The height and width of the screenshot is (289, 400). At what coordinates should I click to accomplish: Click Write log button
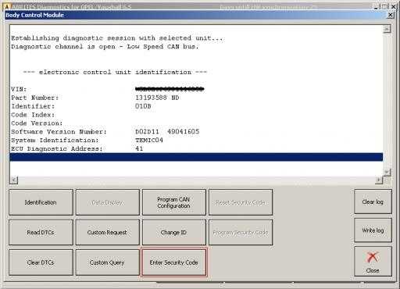(x=373, y=230)
